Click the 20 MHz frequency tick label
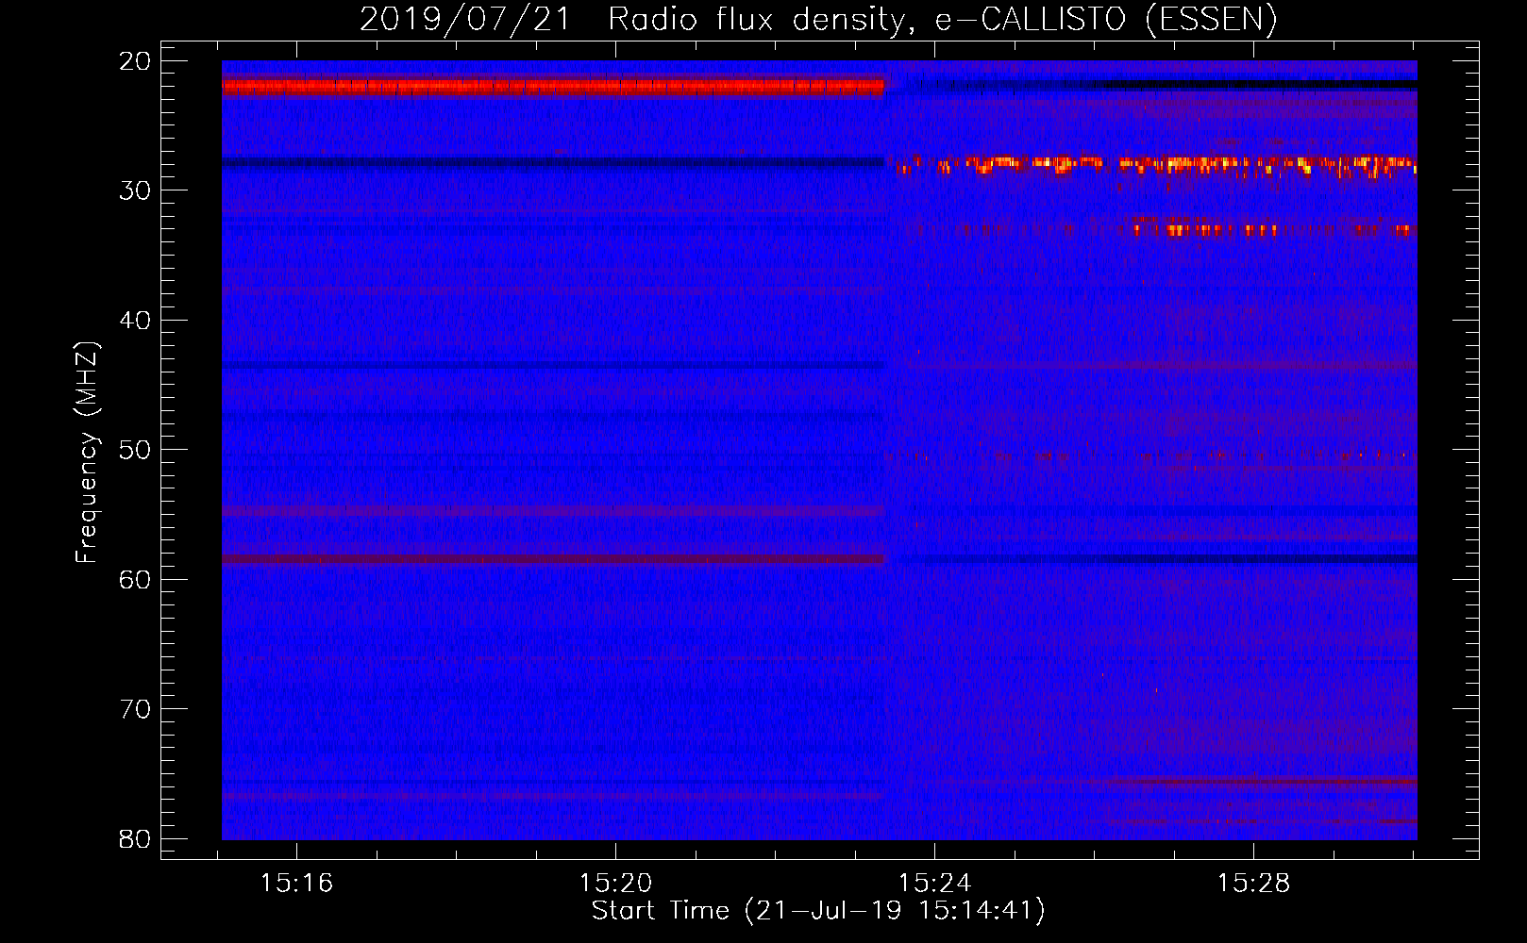Screen dimensions: 1527x943 pyautogui.click(x=135, y=61)
